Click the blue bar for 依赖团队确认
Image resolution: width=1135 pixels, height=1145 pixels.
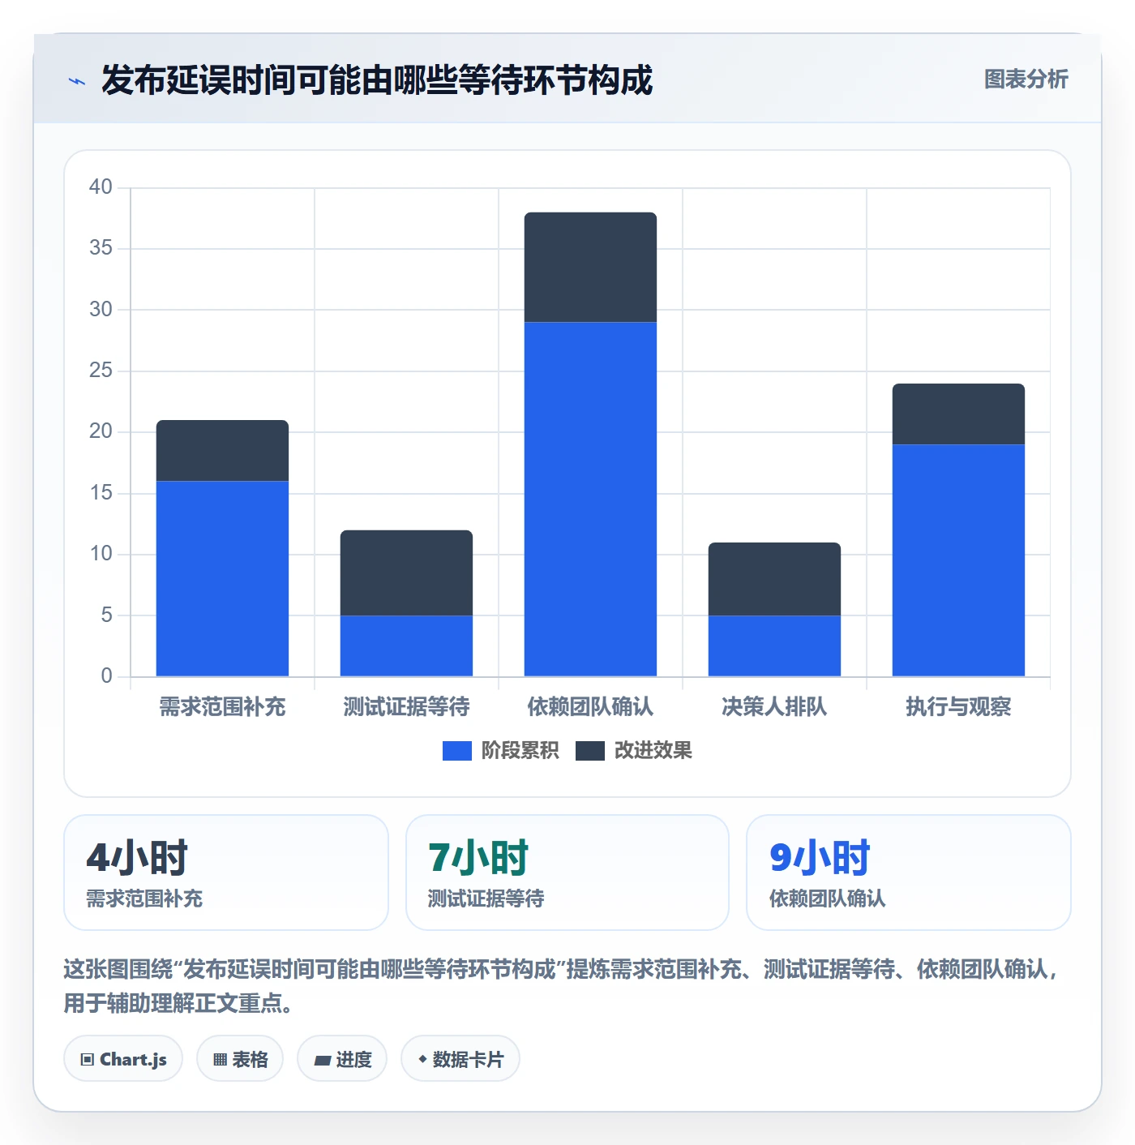590,499
